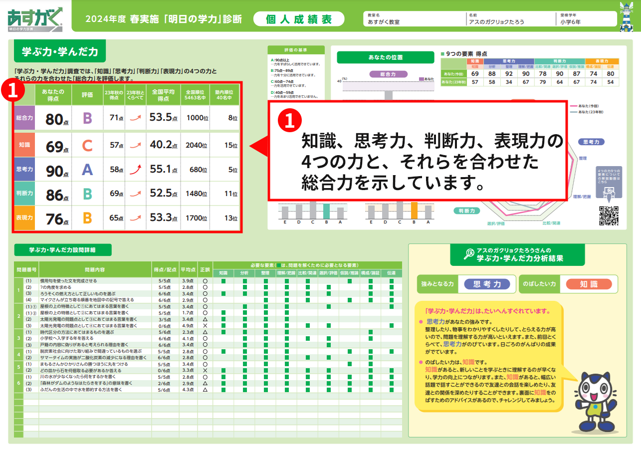This screenshot has width=641, height=451.
Task: Click the grade A in the 思考力 score row
Action: tap(87, 170)
